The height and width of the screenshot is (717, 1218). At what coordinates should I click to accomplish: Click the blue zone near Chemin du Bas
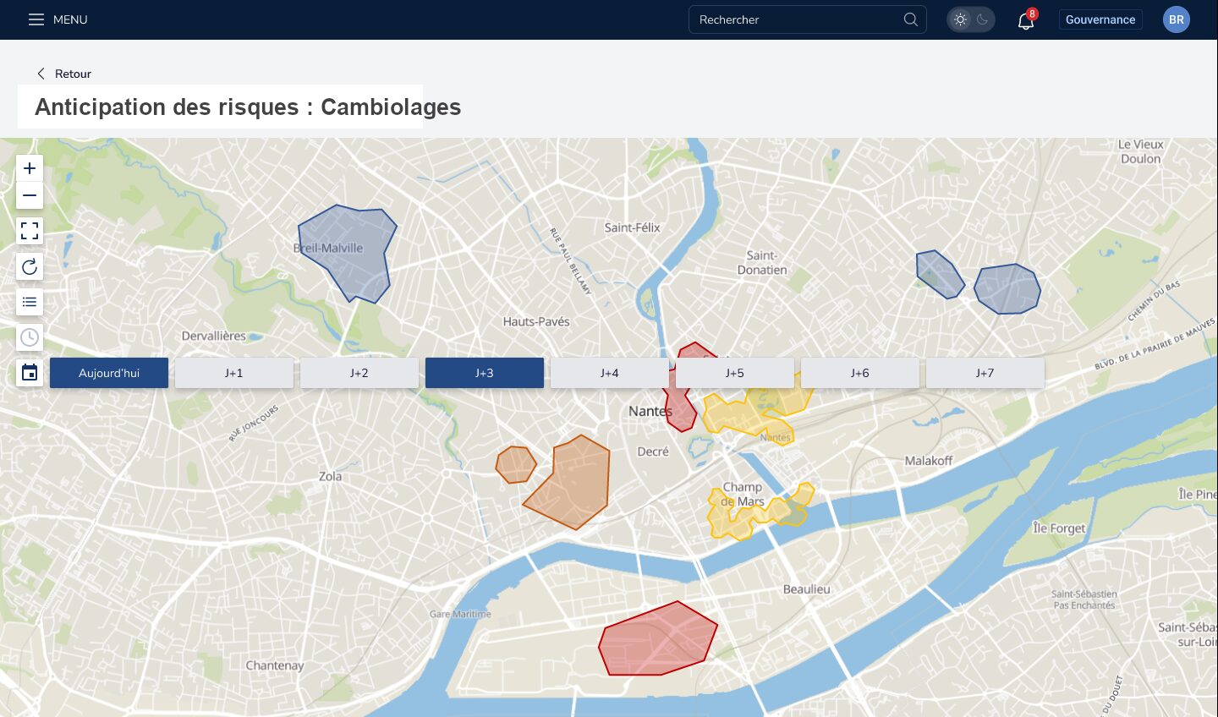click(x=1007, y=289)
